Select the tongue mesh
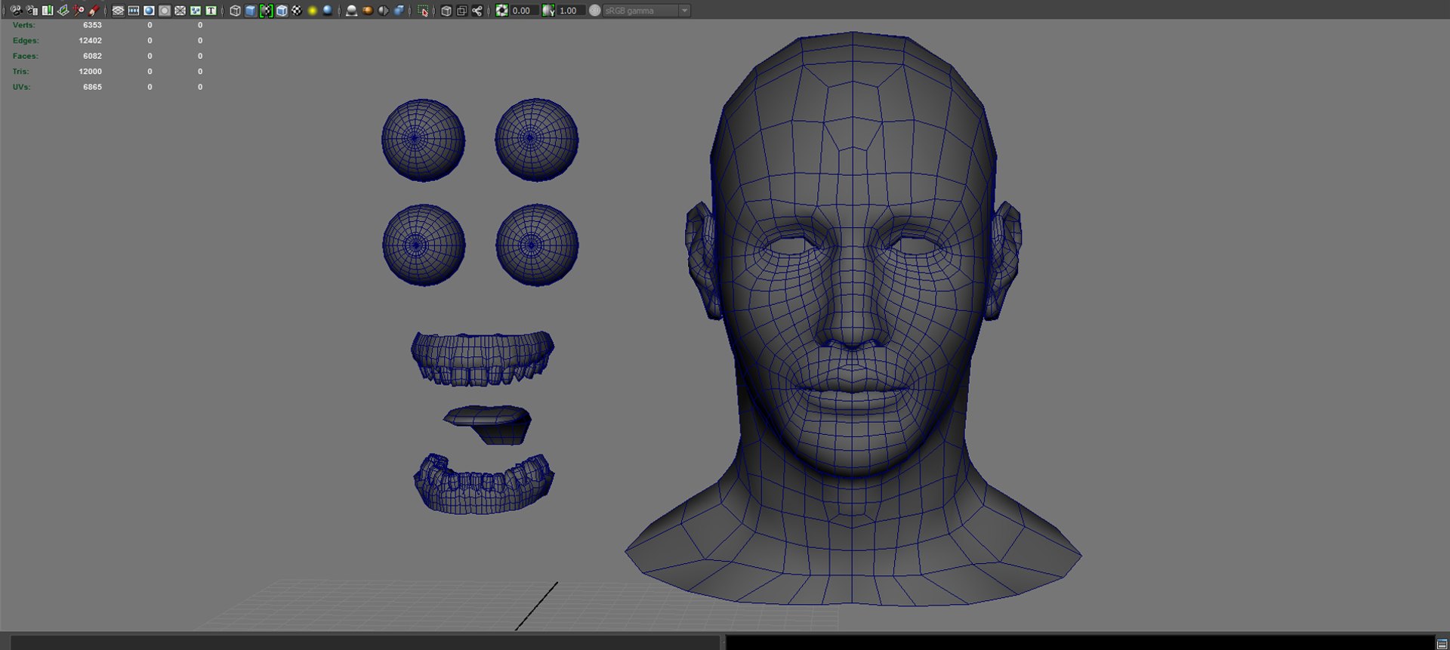Screen dimensions: 1450x650 488,424
